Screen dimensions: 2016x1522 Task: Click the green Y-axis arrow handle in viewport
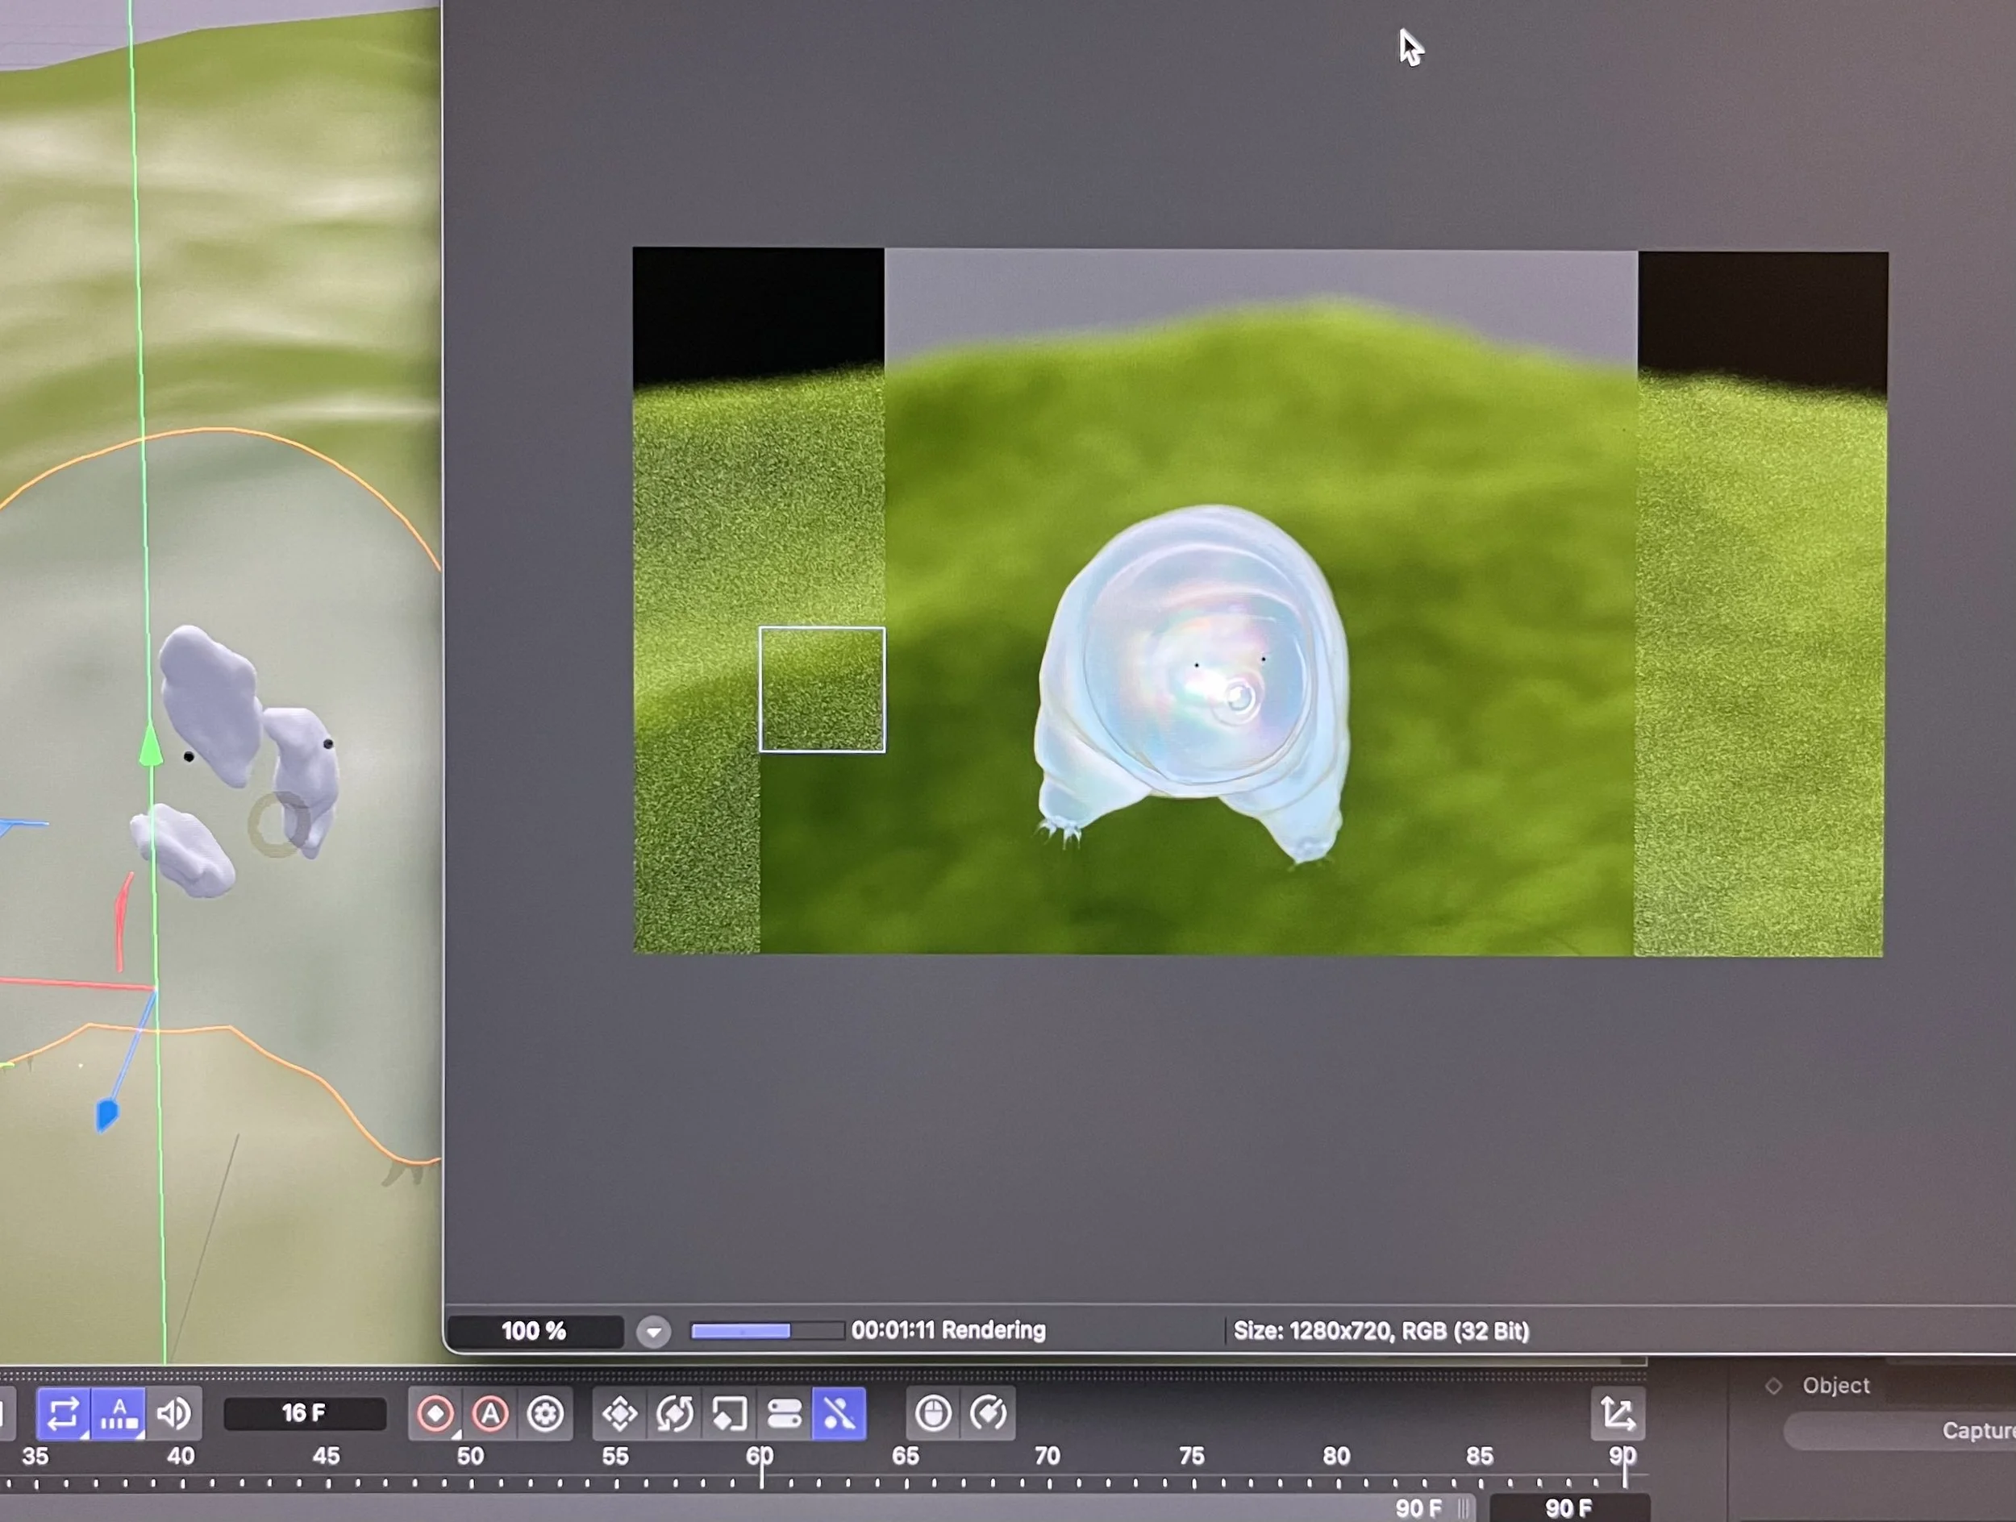pyautogui.click(x=150, y=746)
